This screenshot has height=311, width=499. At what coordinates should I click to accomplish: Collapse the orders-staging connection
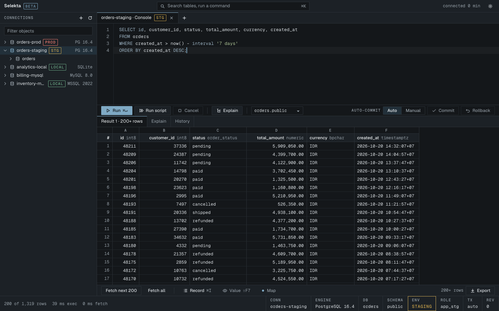click(x=5, y=50)
